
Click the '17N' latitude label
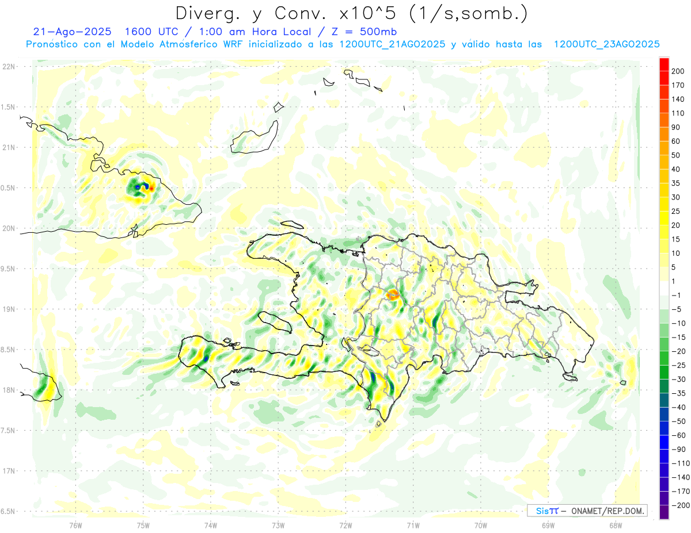coord(9,471)
